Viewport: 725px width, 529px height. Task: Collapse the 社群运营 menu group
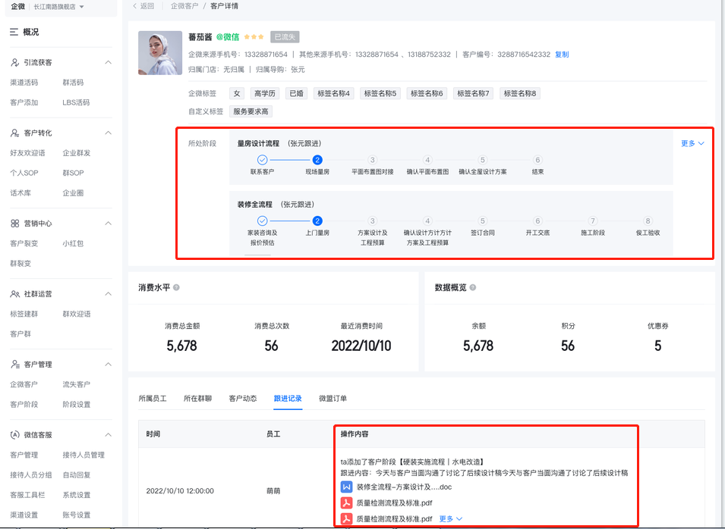click(x=109, y=294)
